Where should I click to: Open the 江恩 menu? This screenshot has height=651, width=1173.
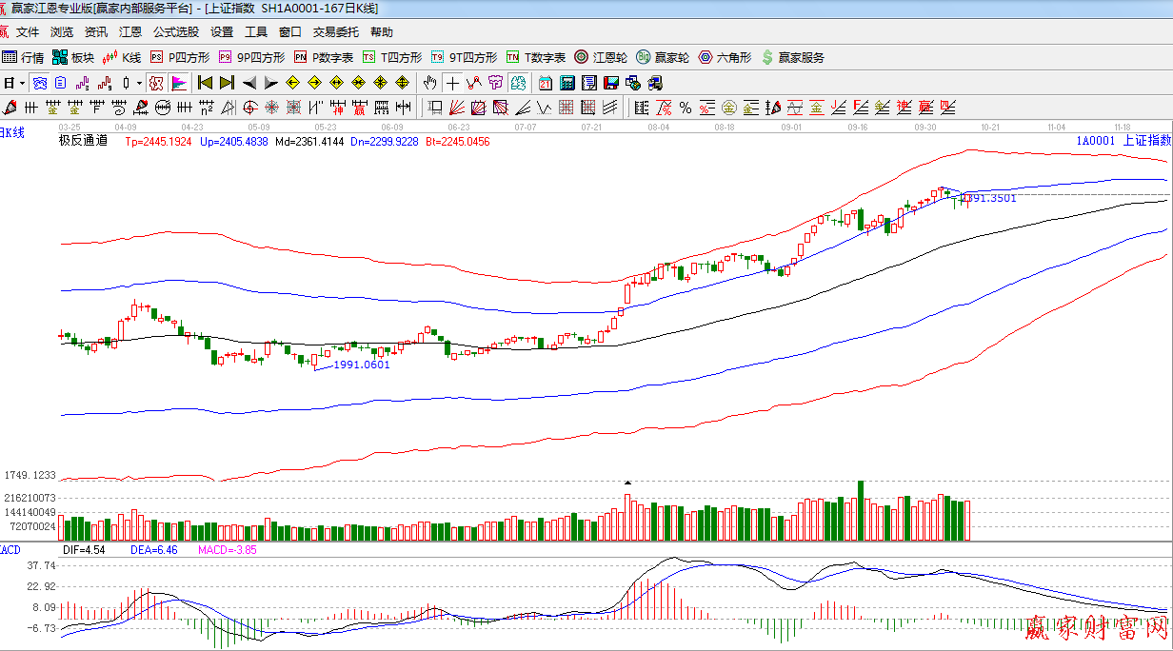[130, 32]
